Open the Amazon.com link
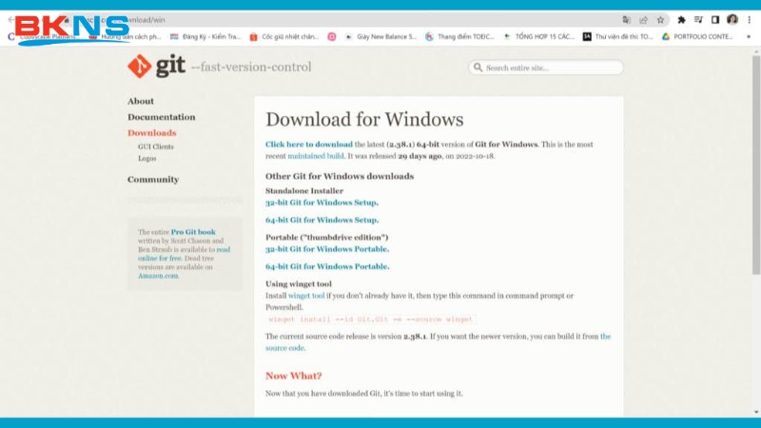 click(158, 276)
